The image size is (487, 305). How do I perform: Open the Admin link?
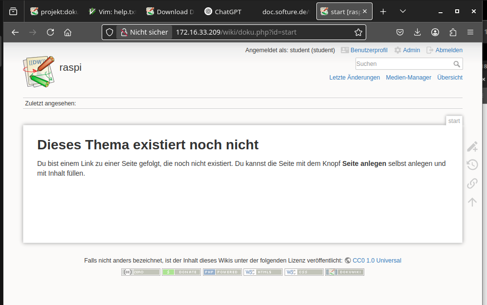coord(407,50)
